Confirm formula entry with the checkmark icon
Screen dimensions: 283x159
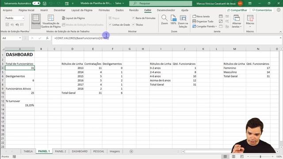40,38
